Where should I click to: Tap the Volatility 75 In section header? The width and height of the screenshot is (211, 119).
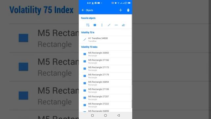click(88, 32)
